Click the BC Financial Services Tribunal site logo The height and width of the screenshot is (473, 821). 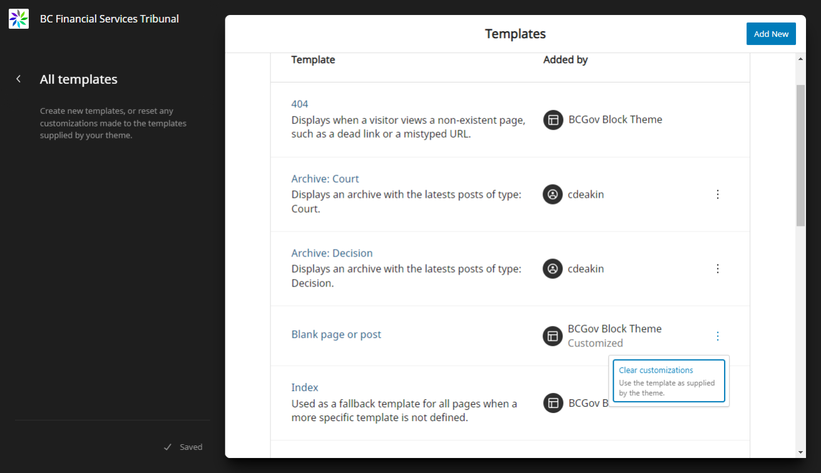(x=19, y=19)
